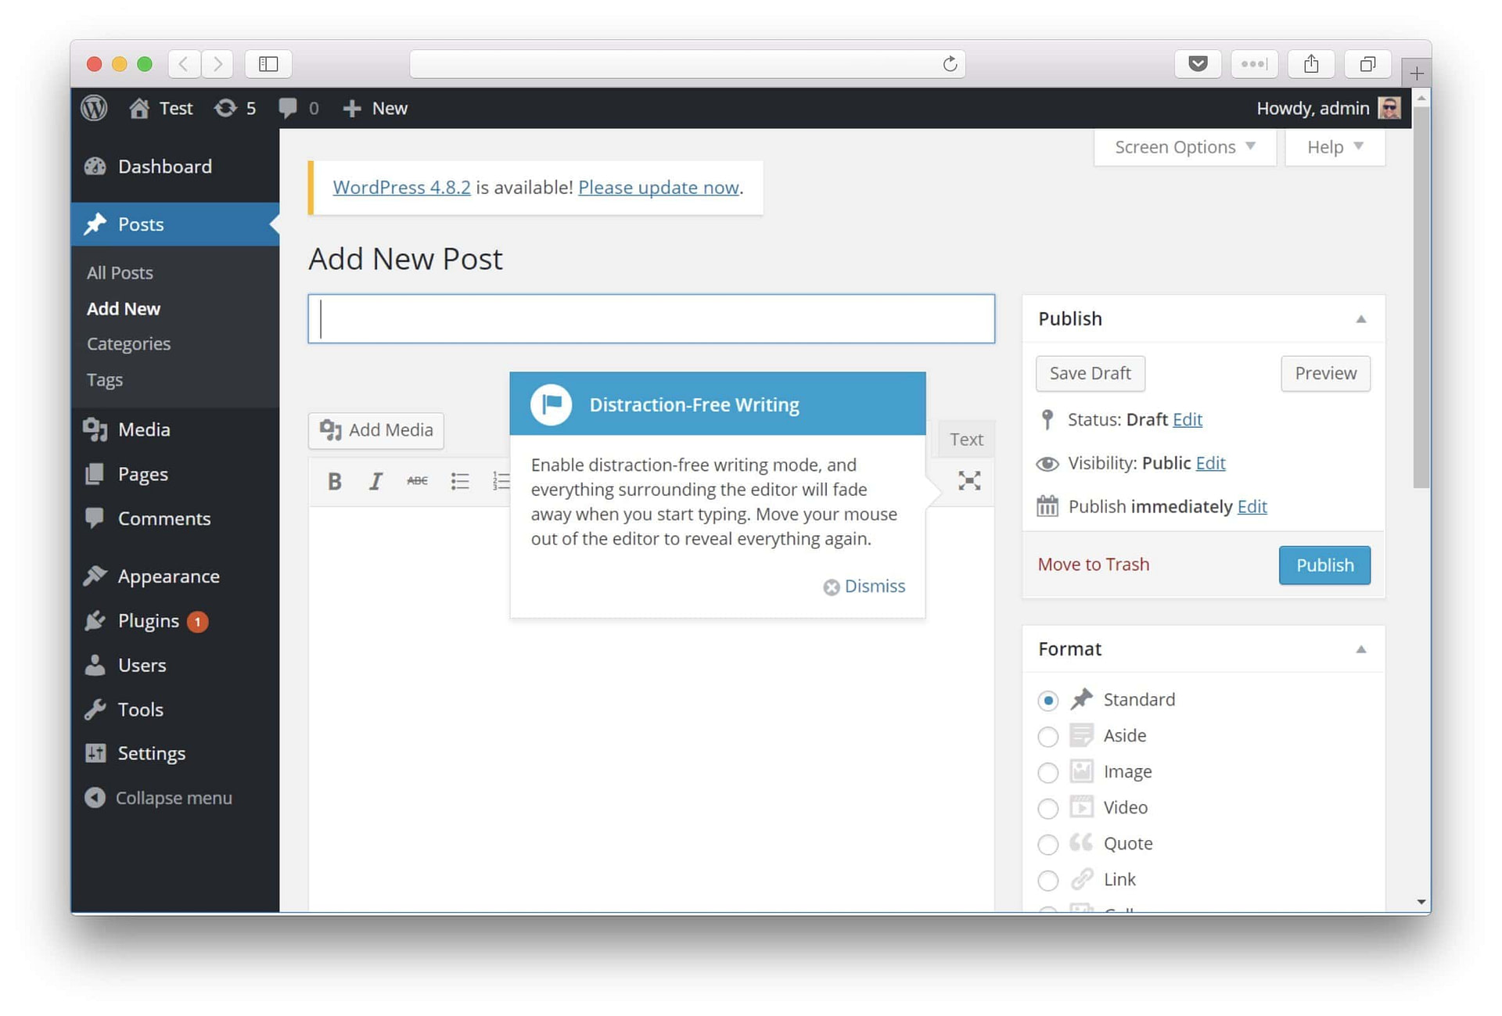
Task: Select the Aside post format
Action: [1048, 737]
